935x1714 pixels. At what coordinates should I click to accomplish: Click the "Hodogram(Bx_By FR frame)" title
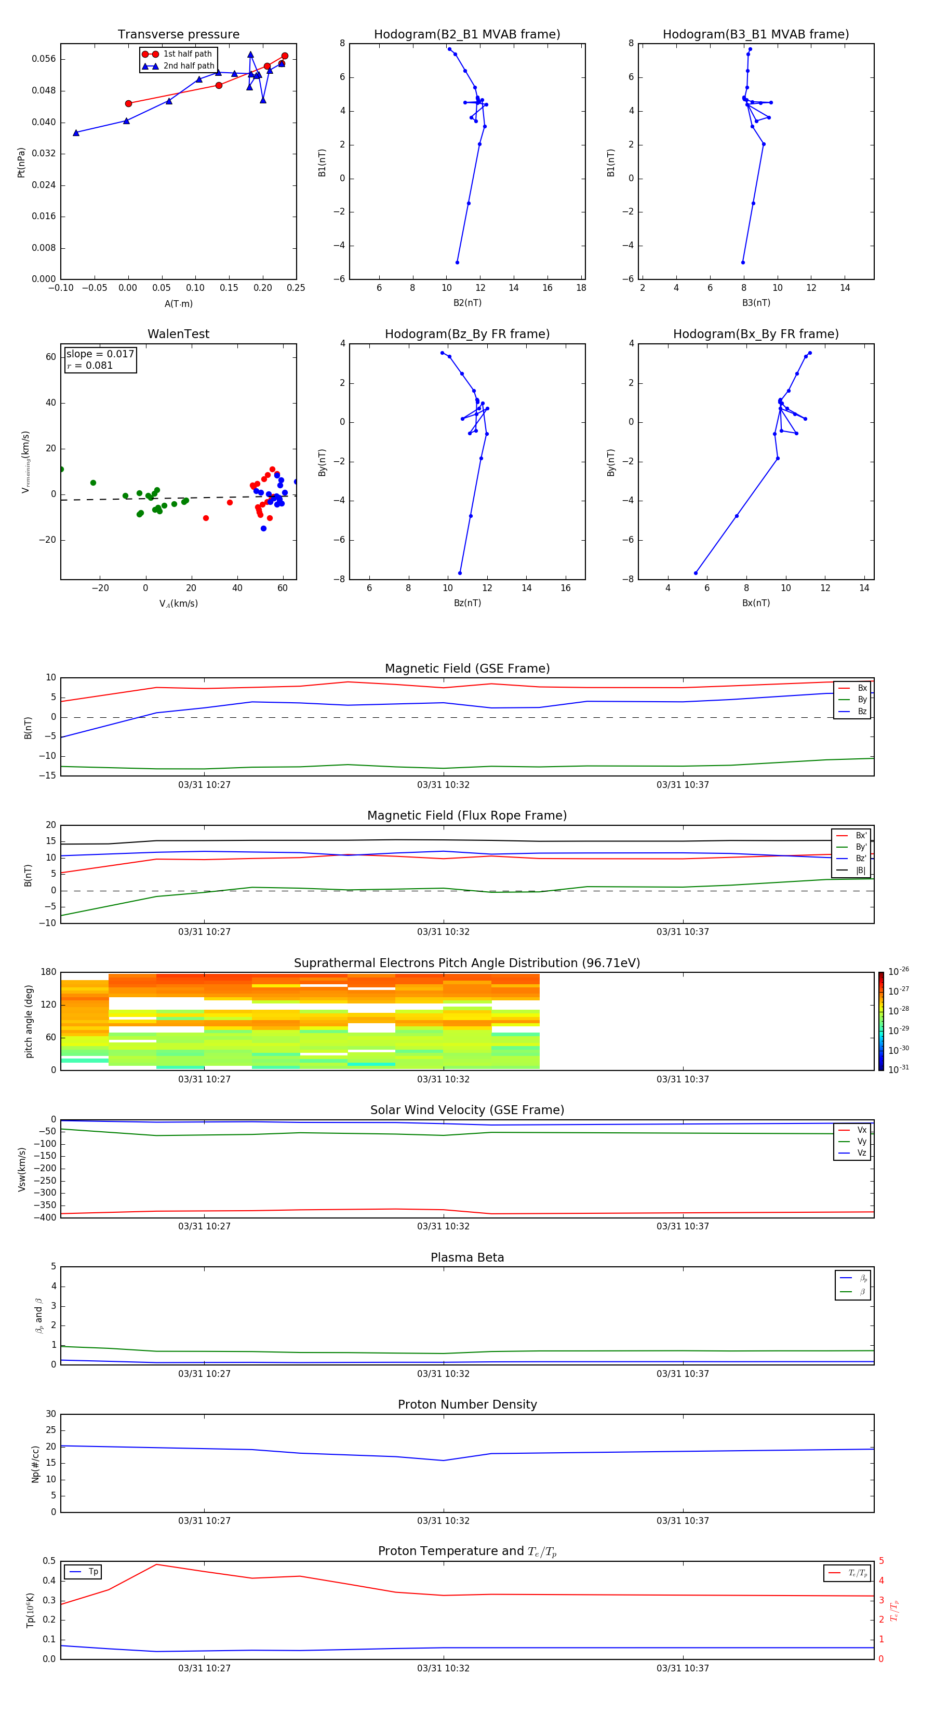pyautogui.click(x=756, y=334)
